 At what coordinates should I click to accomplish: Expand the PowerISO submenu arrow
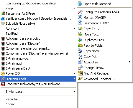[x=74, y=73]
